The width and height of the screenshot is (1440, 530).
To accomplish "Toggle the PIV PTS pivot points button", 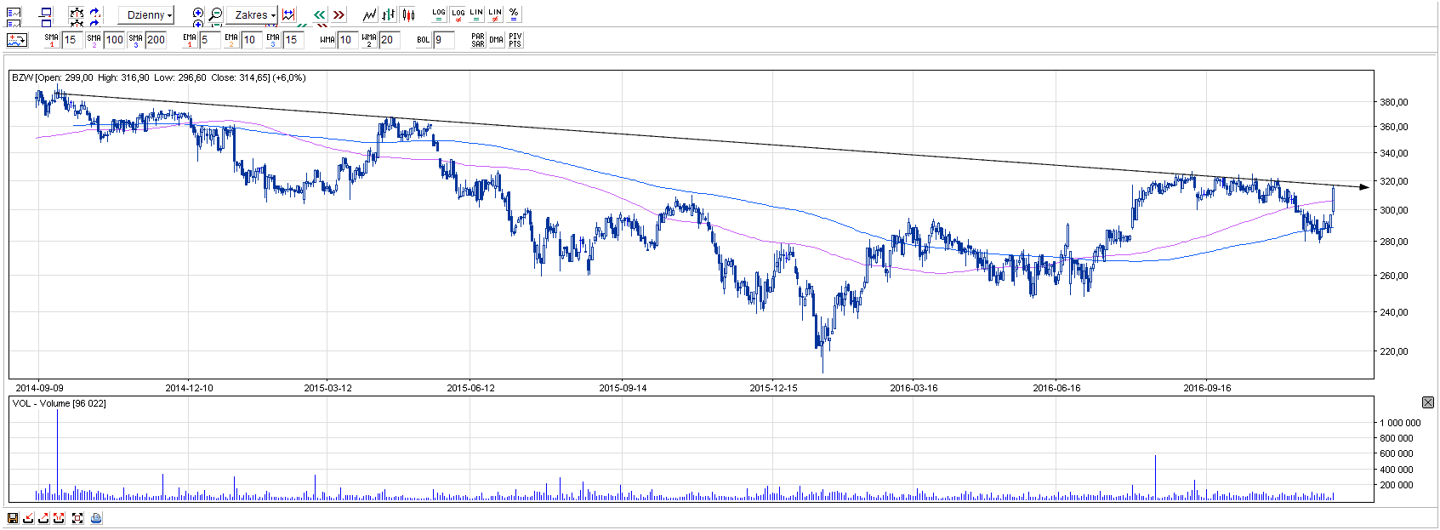I will pyautogui.click(x=515, y=40).
